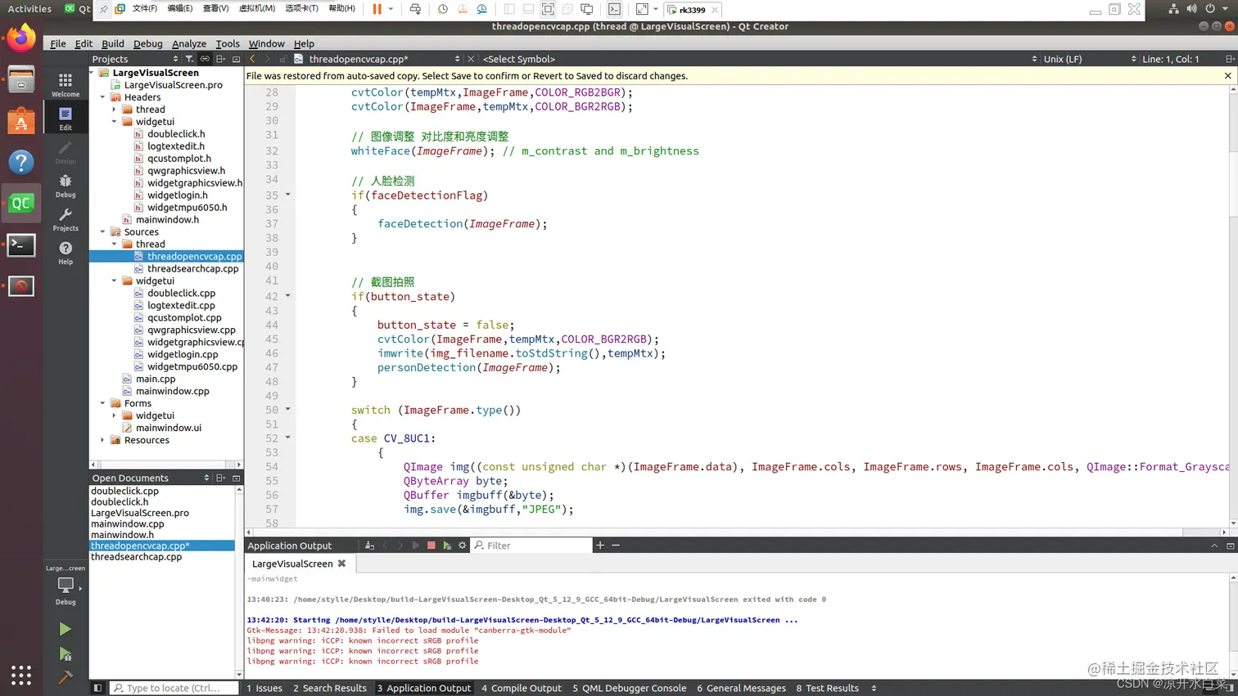
Task: Open the File menu
Action: (x=57, y=43)
